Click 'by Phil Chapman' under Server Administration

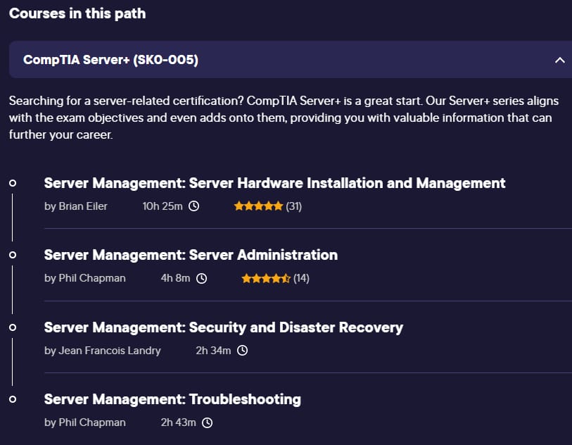point(85,278)
